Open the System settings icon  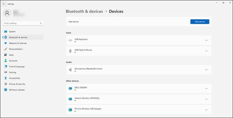coord(6,31)
